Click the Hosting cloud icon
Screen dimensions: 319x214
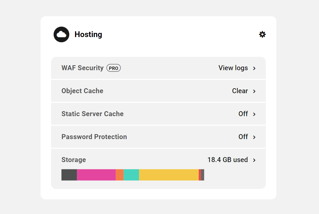61,34
